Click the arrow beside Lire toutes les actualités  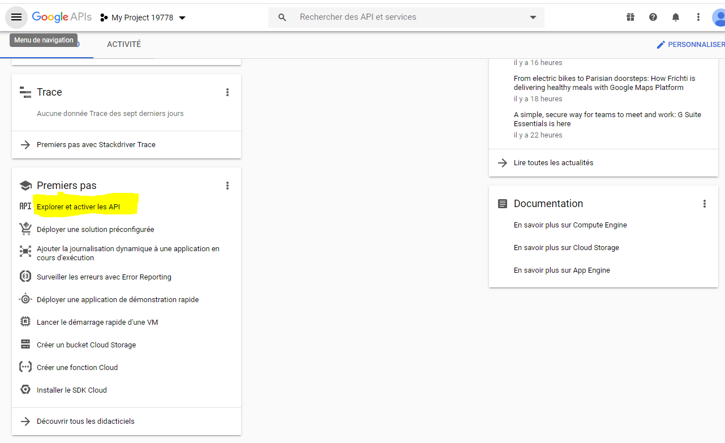(x=502, y=163)
